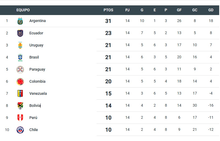The image size is (220, 141).
Task: Click the Argentina team crest icon
Action: click(20, 21)
